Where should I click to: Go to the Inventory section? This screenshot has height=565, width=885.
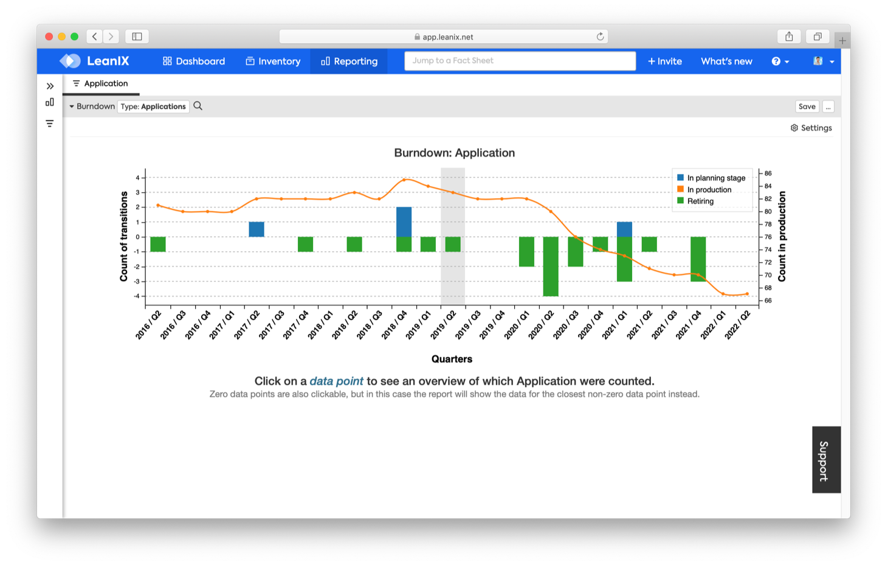[273, 61]
